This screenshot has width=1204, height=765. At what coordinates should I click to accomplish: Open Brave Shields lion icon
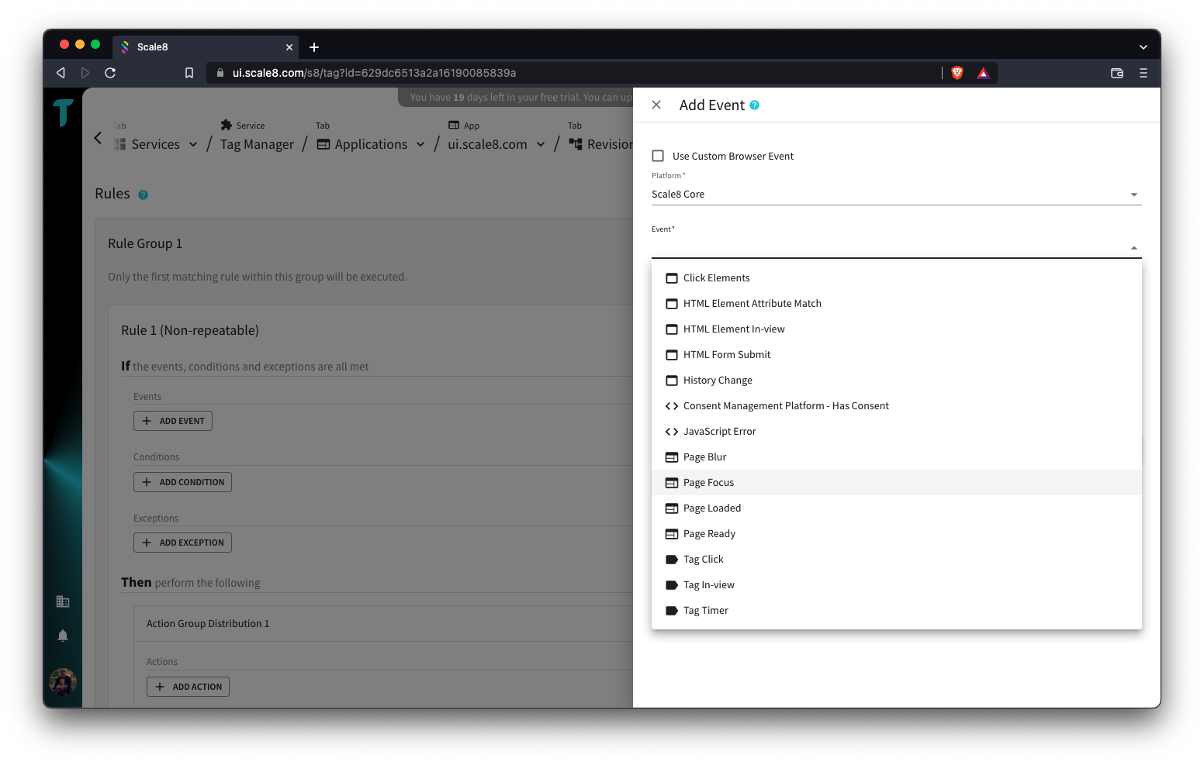957,73
